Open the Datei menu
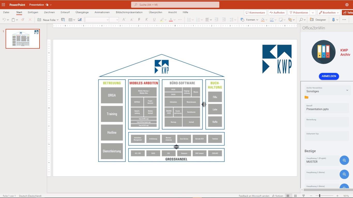 6,12
